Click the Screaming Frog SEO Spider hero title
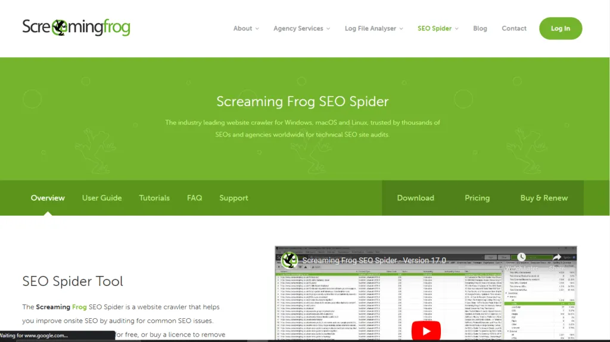 coord(302,101)
